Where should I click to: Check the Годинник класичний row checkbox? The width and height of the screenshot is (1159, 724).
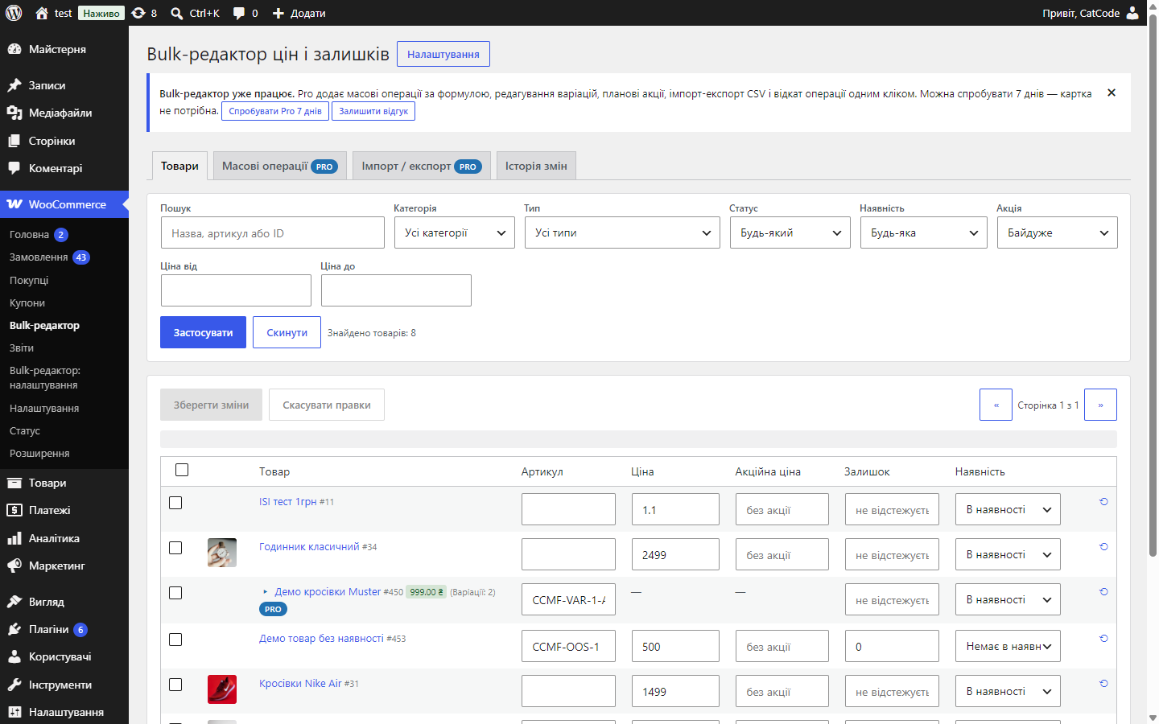pyautogui.click(x=175, y=548)
